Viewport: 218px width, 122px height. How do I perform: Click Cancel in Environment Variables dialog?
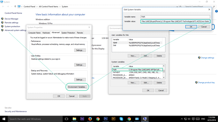[161, 91]
